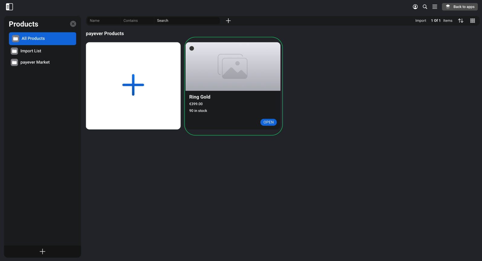482x261 pixels.
Task: Open the Ring Gold product
Action: [x=268, y=122]
